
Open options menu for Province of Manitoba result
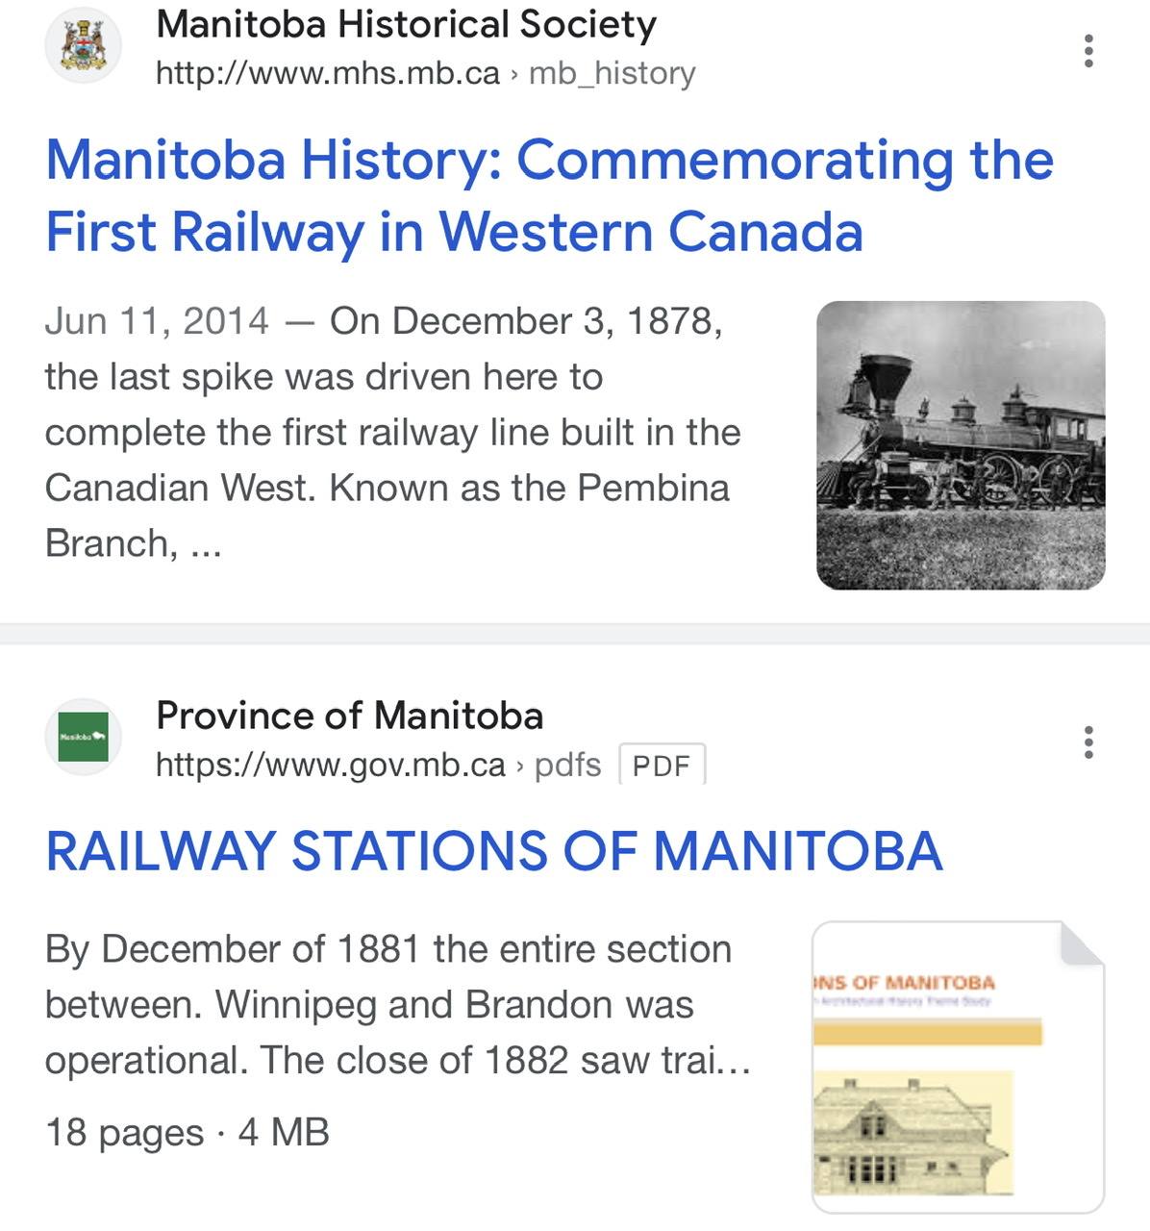tap(1088, 741)
